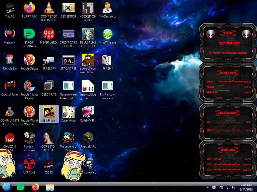Open File Explorer from the taskbar
This screenshot has width=257, height=192.
point(50,187)
